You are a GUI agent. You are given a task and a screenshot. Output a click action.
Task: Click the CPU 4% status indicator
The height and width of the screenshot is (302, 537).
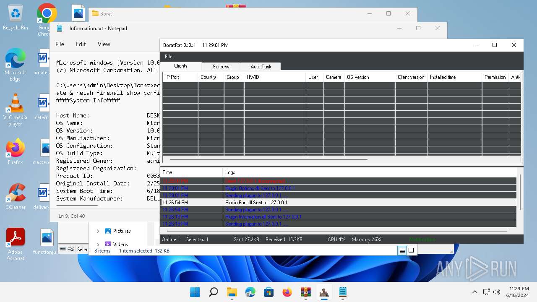point(336,240)
